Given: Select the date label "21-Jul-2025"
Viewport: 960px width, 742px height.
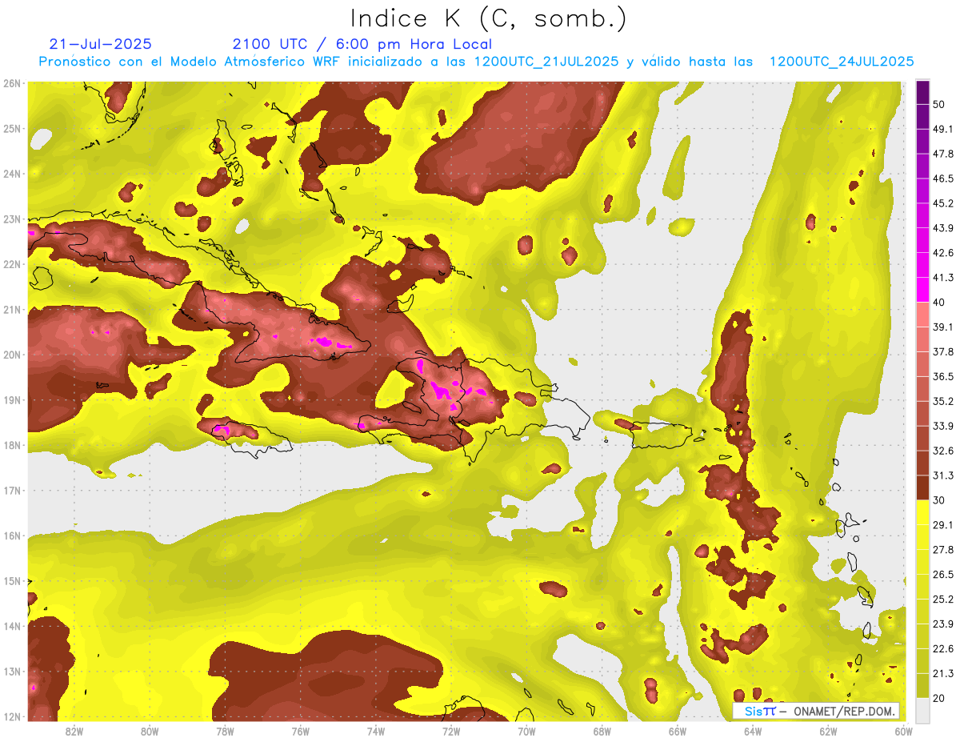Looking at the screenshot, I should pos(101,44).
